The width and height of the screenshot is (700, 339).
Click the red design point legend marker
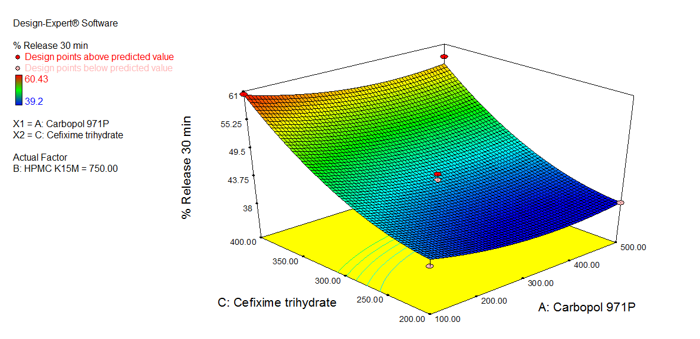[x=18, y=57]
